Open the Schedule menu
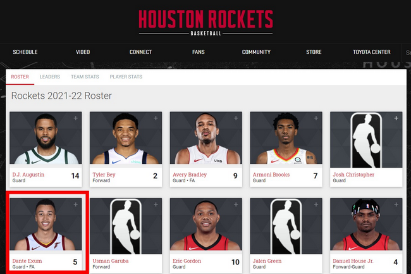The image size is (411, 274). click(25, 52)
